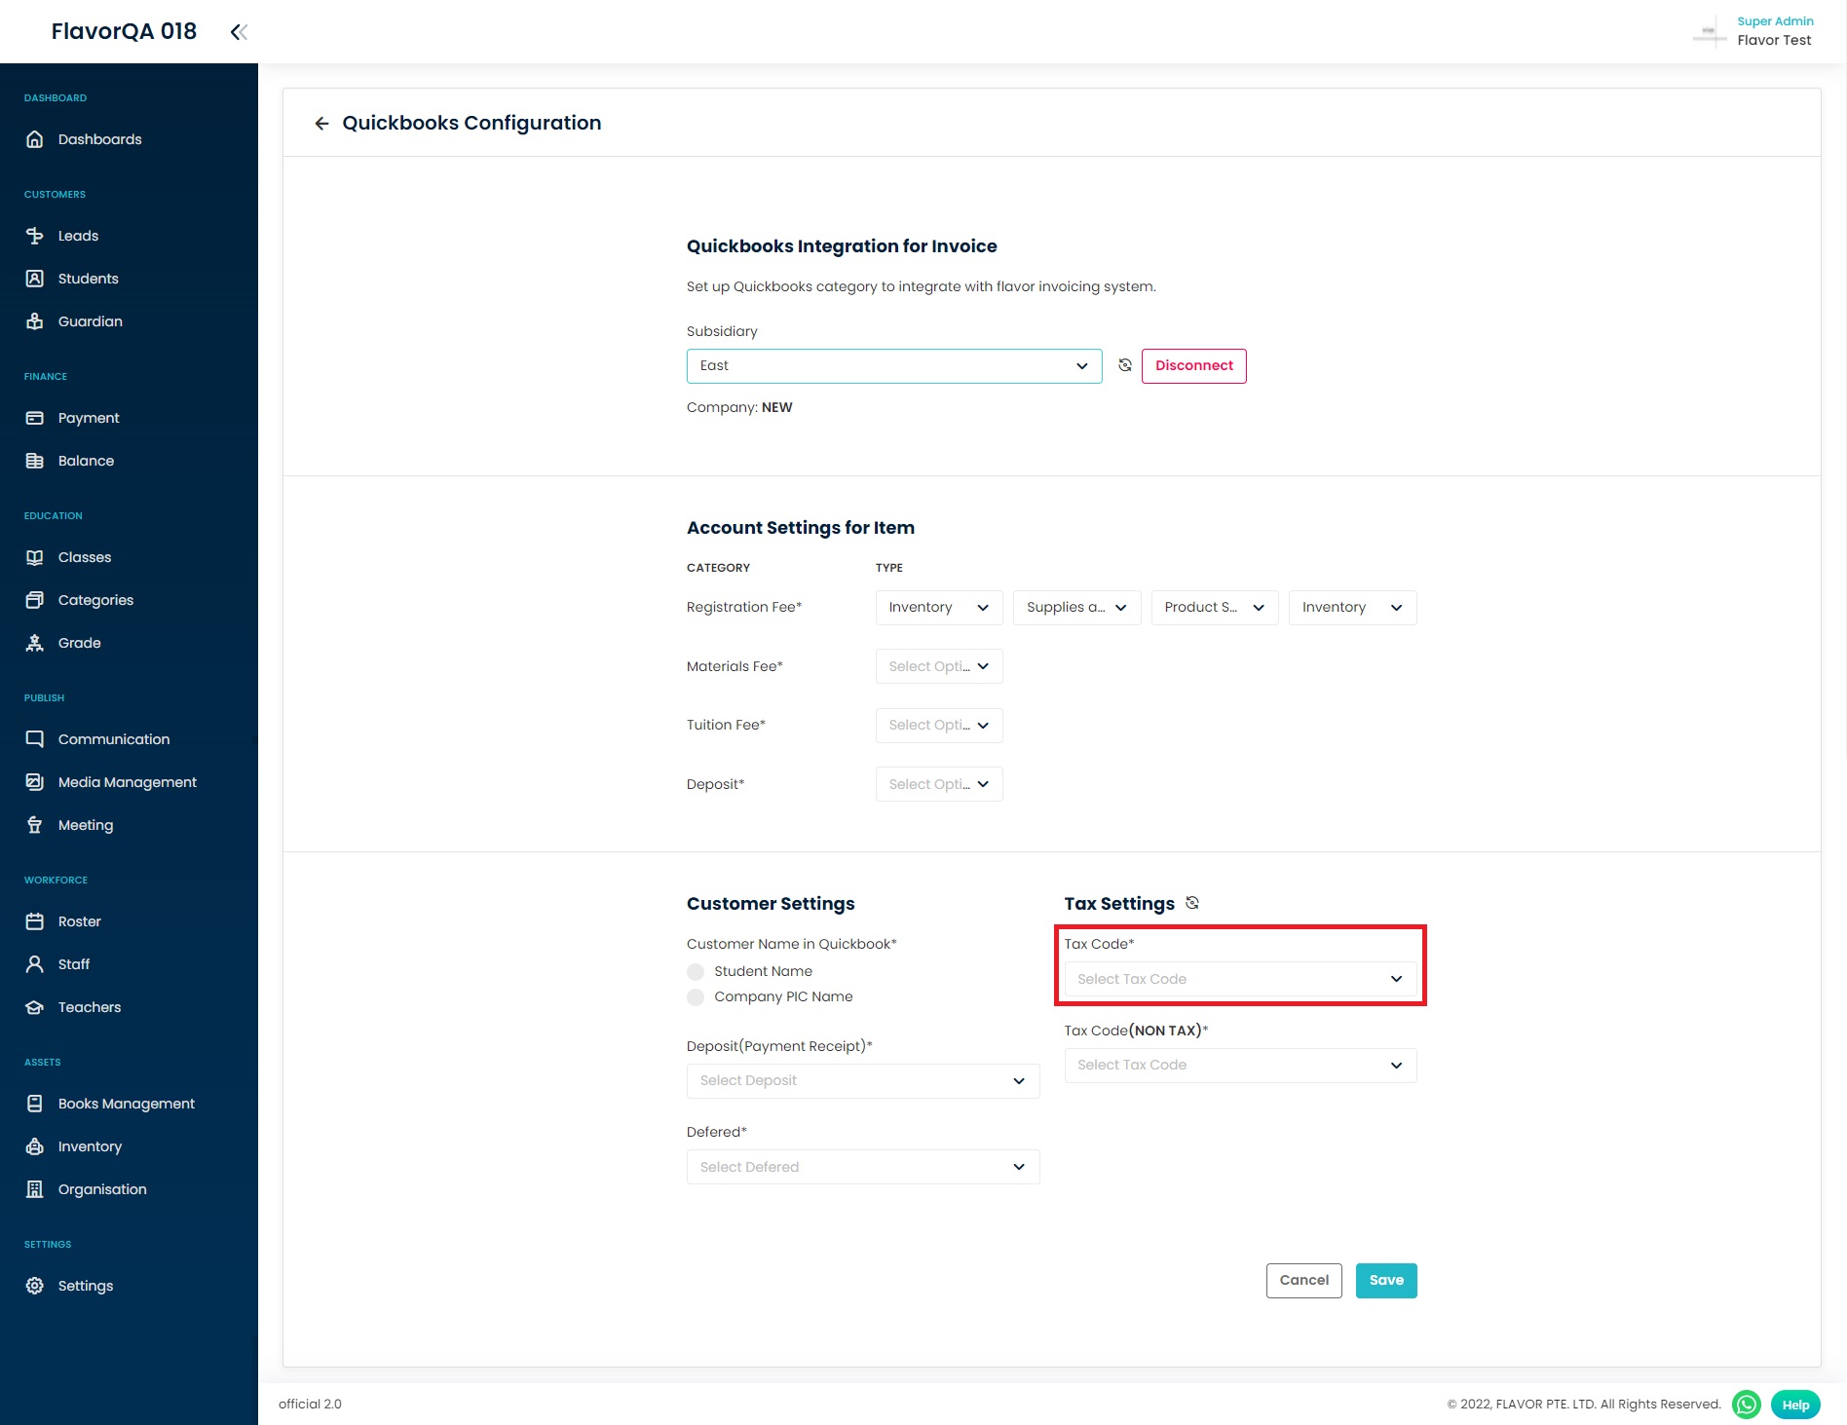
Task: Click the Save button
Action: tap(1386, 1281)
